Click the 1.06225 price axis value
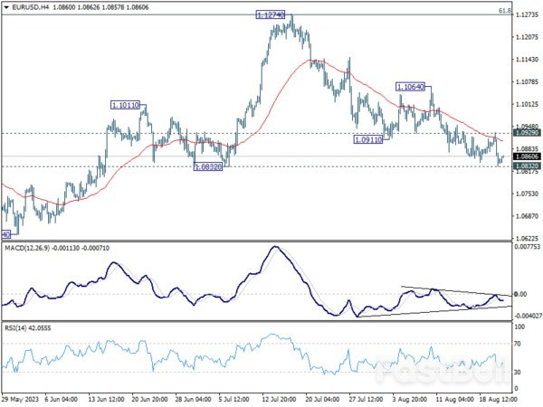 [527, 239]
